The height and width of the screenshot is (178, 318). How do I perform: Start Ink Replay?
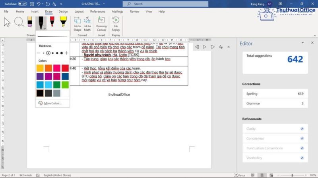click(116, 24)
